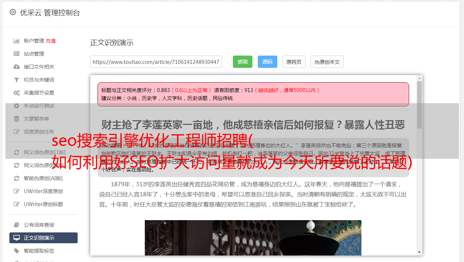Click the toutiao URL input field
Viewport: 464px width, 262px height.
point(156,62)
